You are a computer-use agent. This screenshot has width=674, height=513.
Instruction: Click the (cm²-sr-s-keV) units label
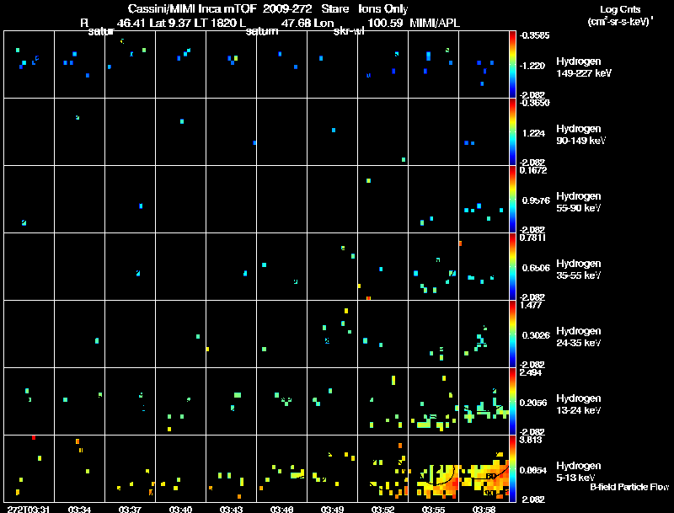[620, 21]
